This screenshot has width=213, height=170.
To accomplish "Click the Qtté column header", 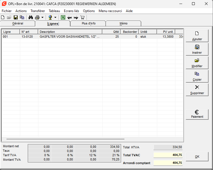I will coord(111,32).
